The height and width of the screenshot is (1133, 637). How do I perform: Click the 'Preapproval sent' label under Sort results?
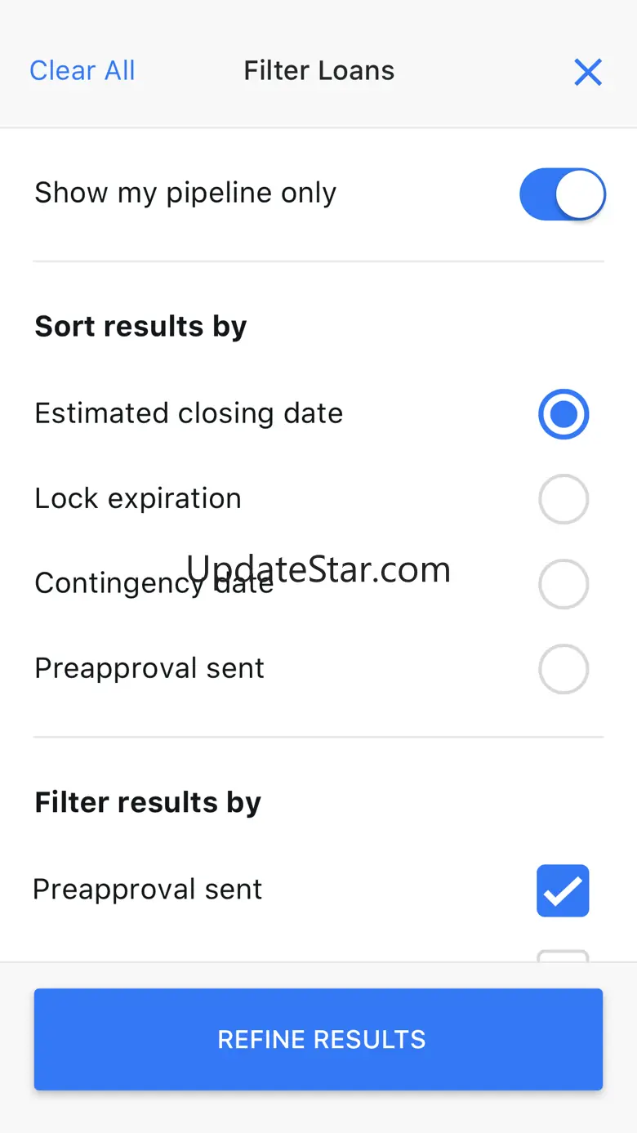[x=149, y=668]
